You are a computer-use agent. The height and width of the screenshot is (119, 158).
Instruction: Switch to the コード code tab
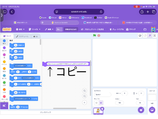click(x=7, y=36)
